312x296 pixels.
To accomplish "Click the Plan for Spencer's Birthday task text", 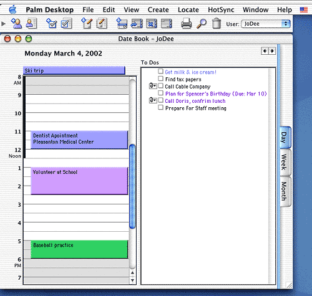I will [x=216, y=93].
